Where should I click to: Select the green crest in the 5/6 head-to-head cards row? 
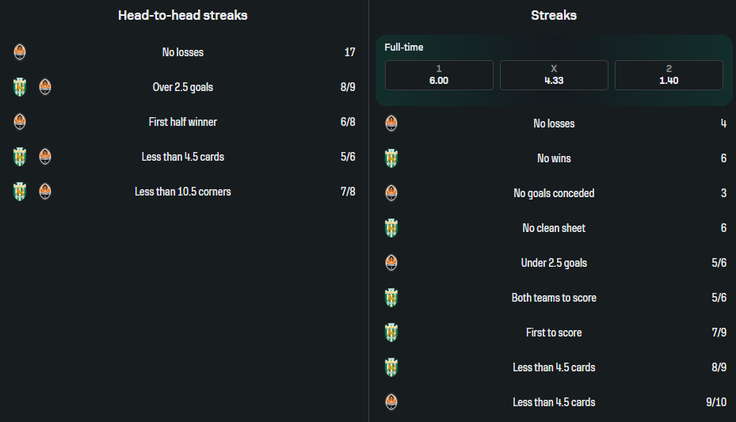pyautogui.click(x=20, y=157)
